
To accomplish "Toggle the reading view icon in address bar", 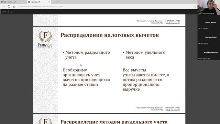I will click(x=195, y=7).
